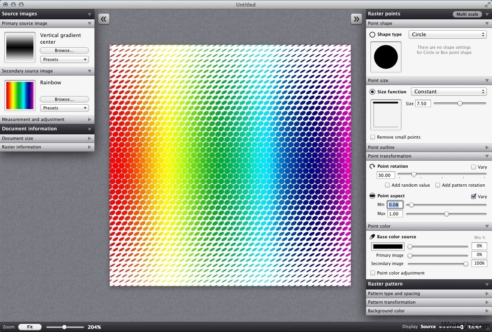Click the Shape type circle icon
This screenshot has width=492, height=332.
click(x=372, y=35)
